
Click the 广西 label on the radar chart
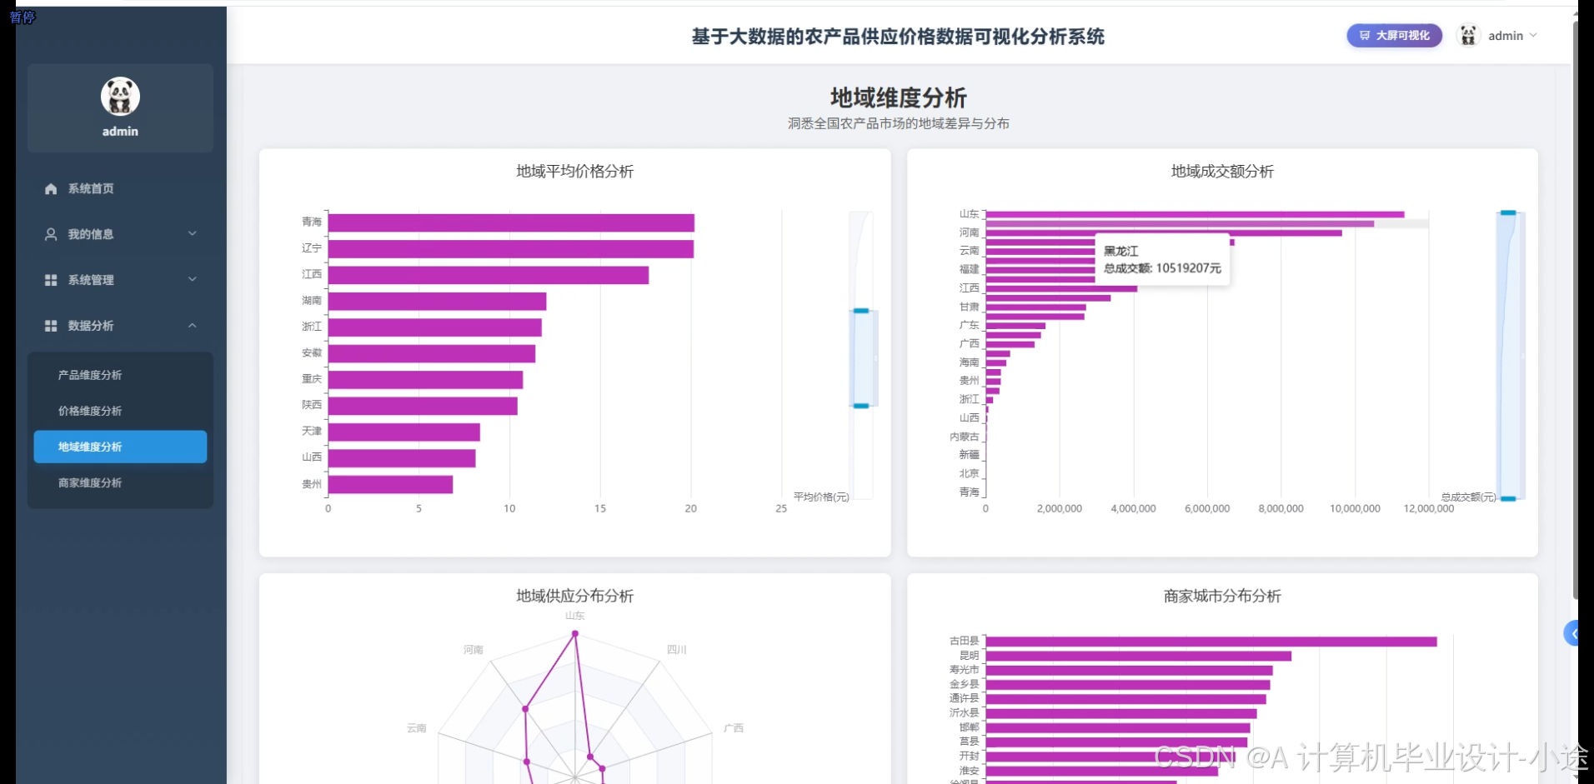tap(733, 728)
